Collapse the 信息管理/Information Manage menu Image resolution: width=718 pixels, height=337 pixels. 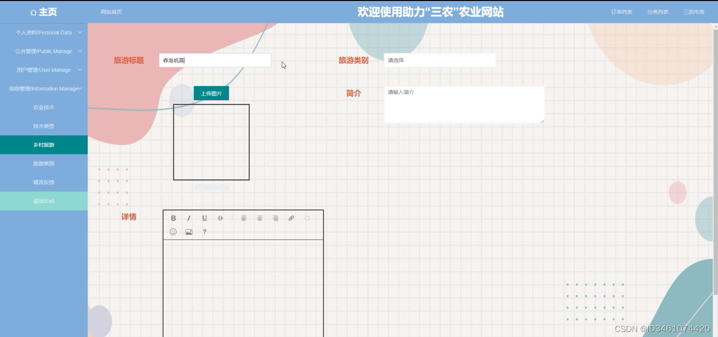(44, 89)
